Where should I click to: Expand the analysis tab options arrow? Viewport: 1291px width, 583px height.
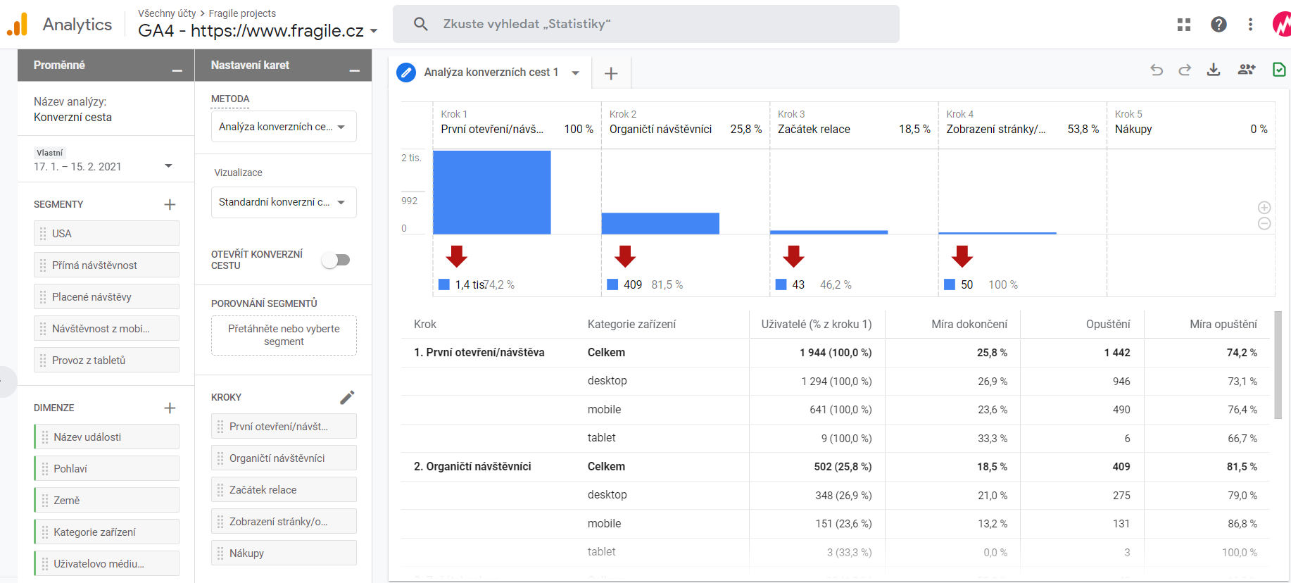576,73
